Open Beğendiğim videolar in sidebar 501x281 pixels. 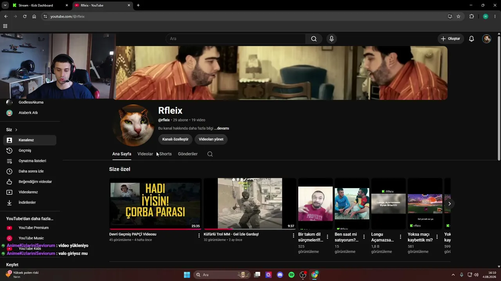[x=30, y=182]
